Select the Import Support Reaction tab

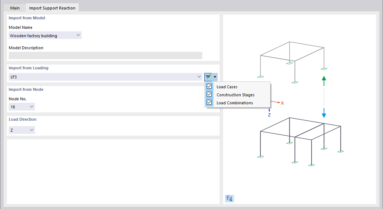(x=52, y=8)
